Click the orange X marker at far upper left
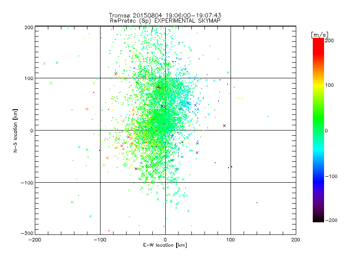Image resolution: width=348 pixels, height=261 pixels. click(44, 64)
